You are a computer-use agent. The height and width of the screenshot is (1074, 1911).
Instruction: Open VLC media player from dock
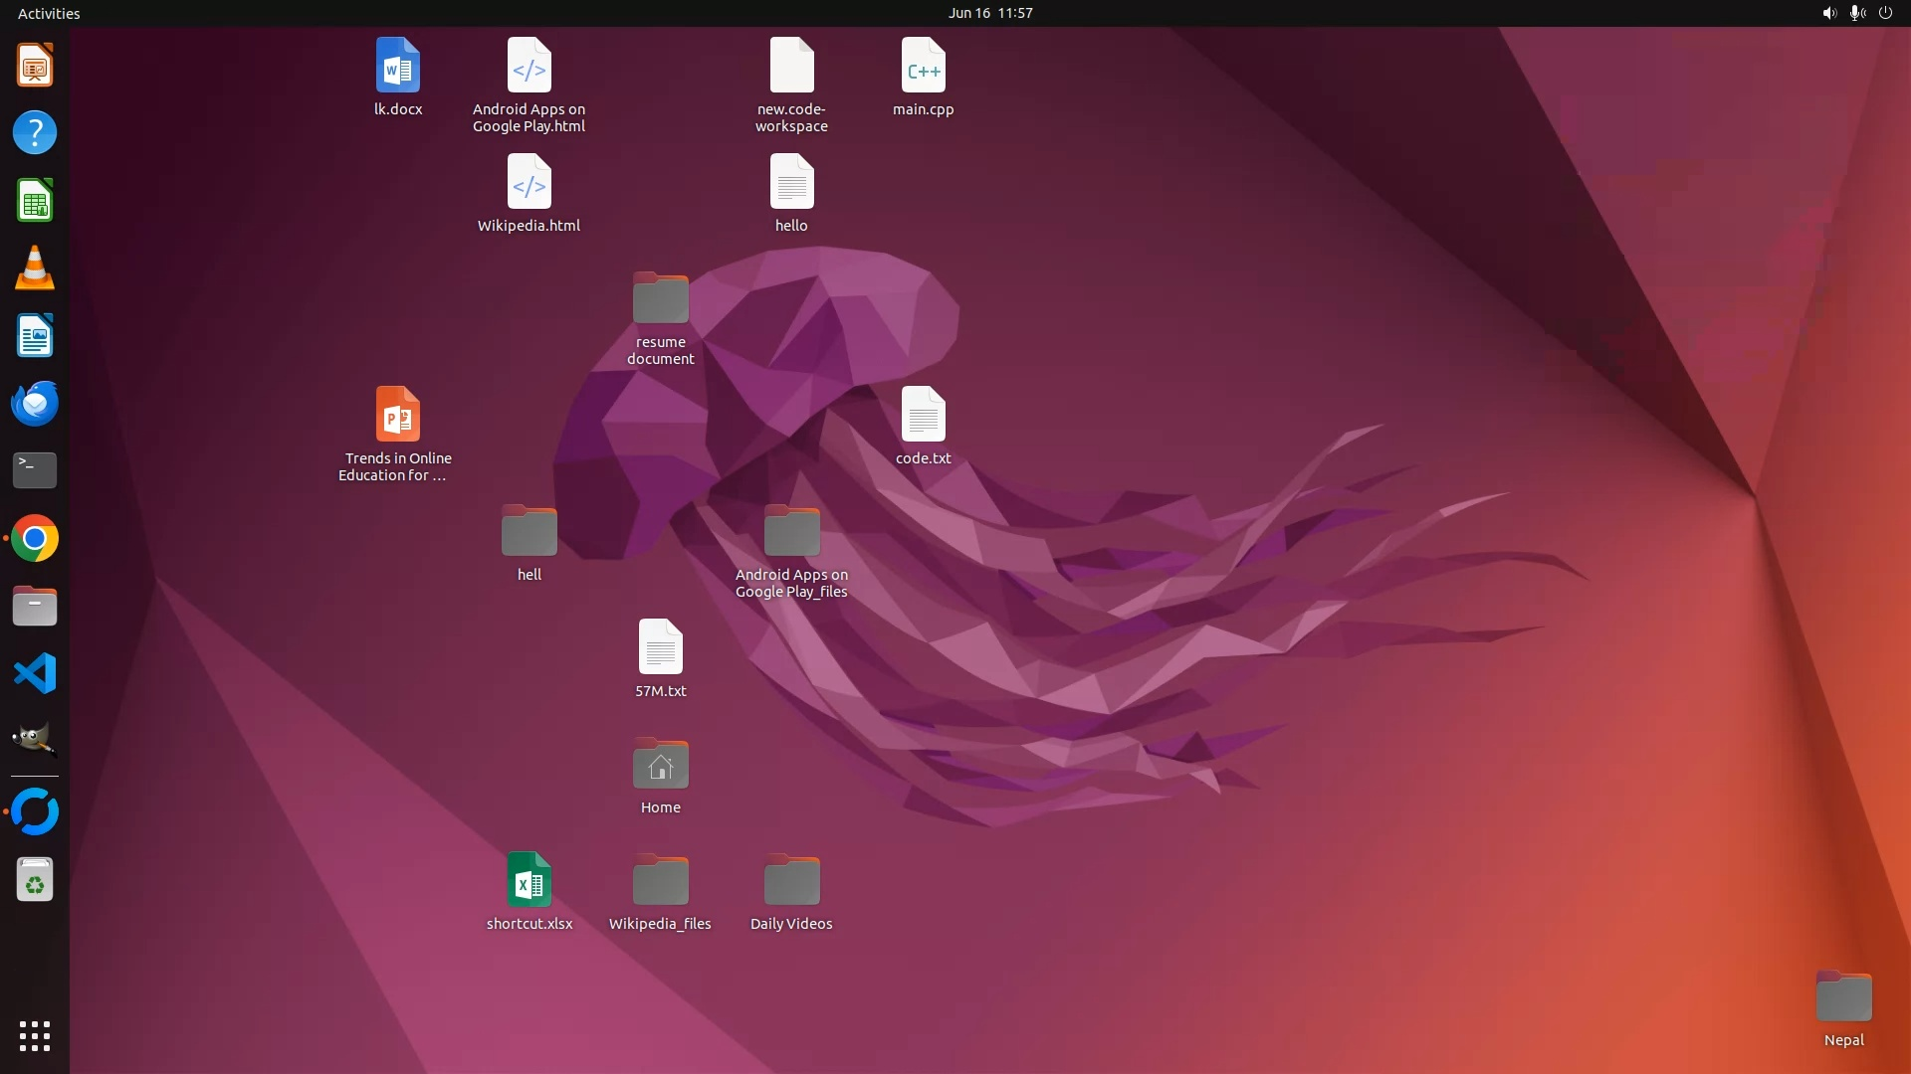[35, 268]
